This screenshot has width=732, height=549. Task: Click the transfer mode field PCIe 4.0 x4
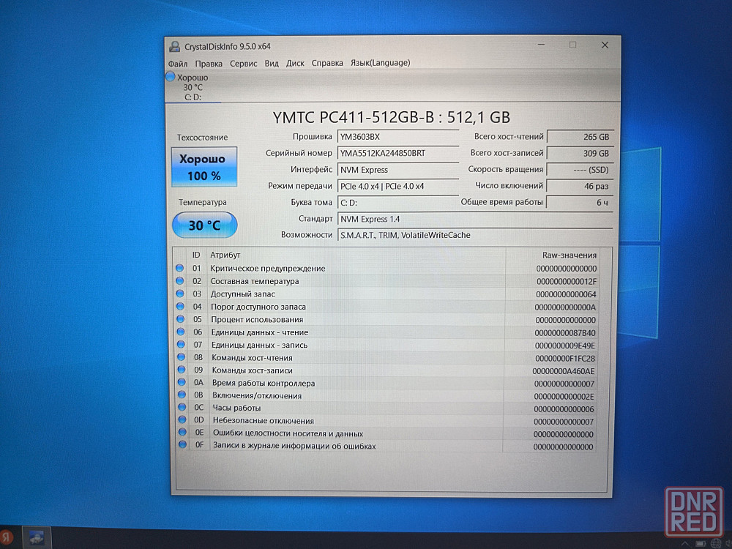pos(397,186)
